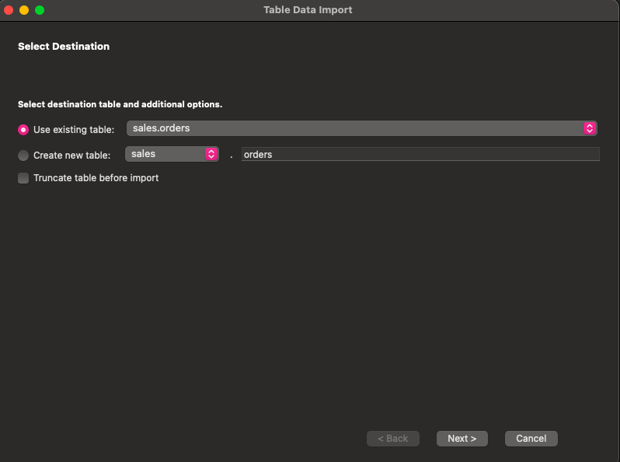
Task: Click the pink chevron on the sales.orders combo box
Action: pos(590,128)
